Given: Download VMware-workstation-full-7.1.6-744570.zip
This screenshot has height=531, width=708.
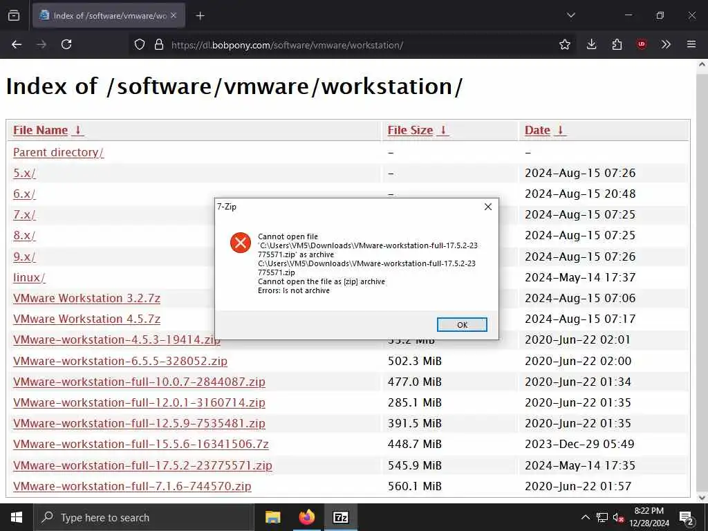Looking at the screenshot, I should 132,486.
